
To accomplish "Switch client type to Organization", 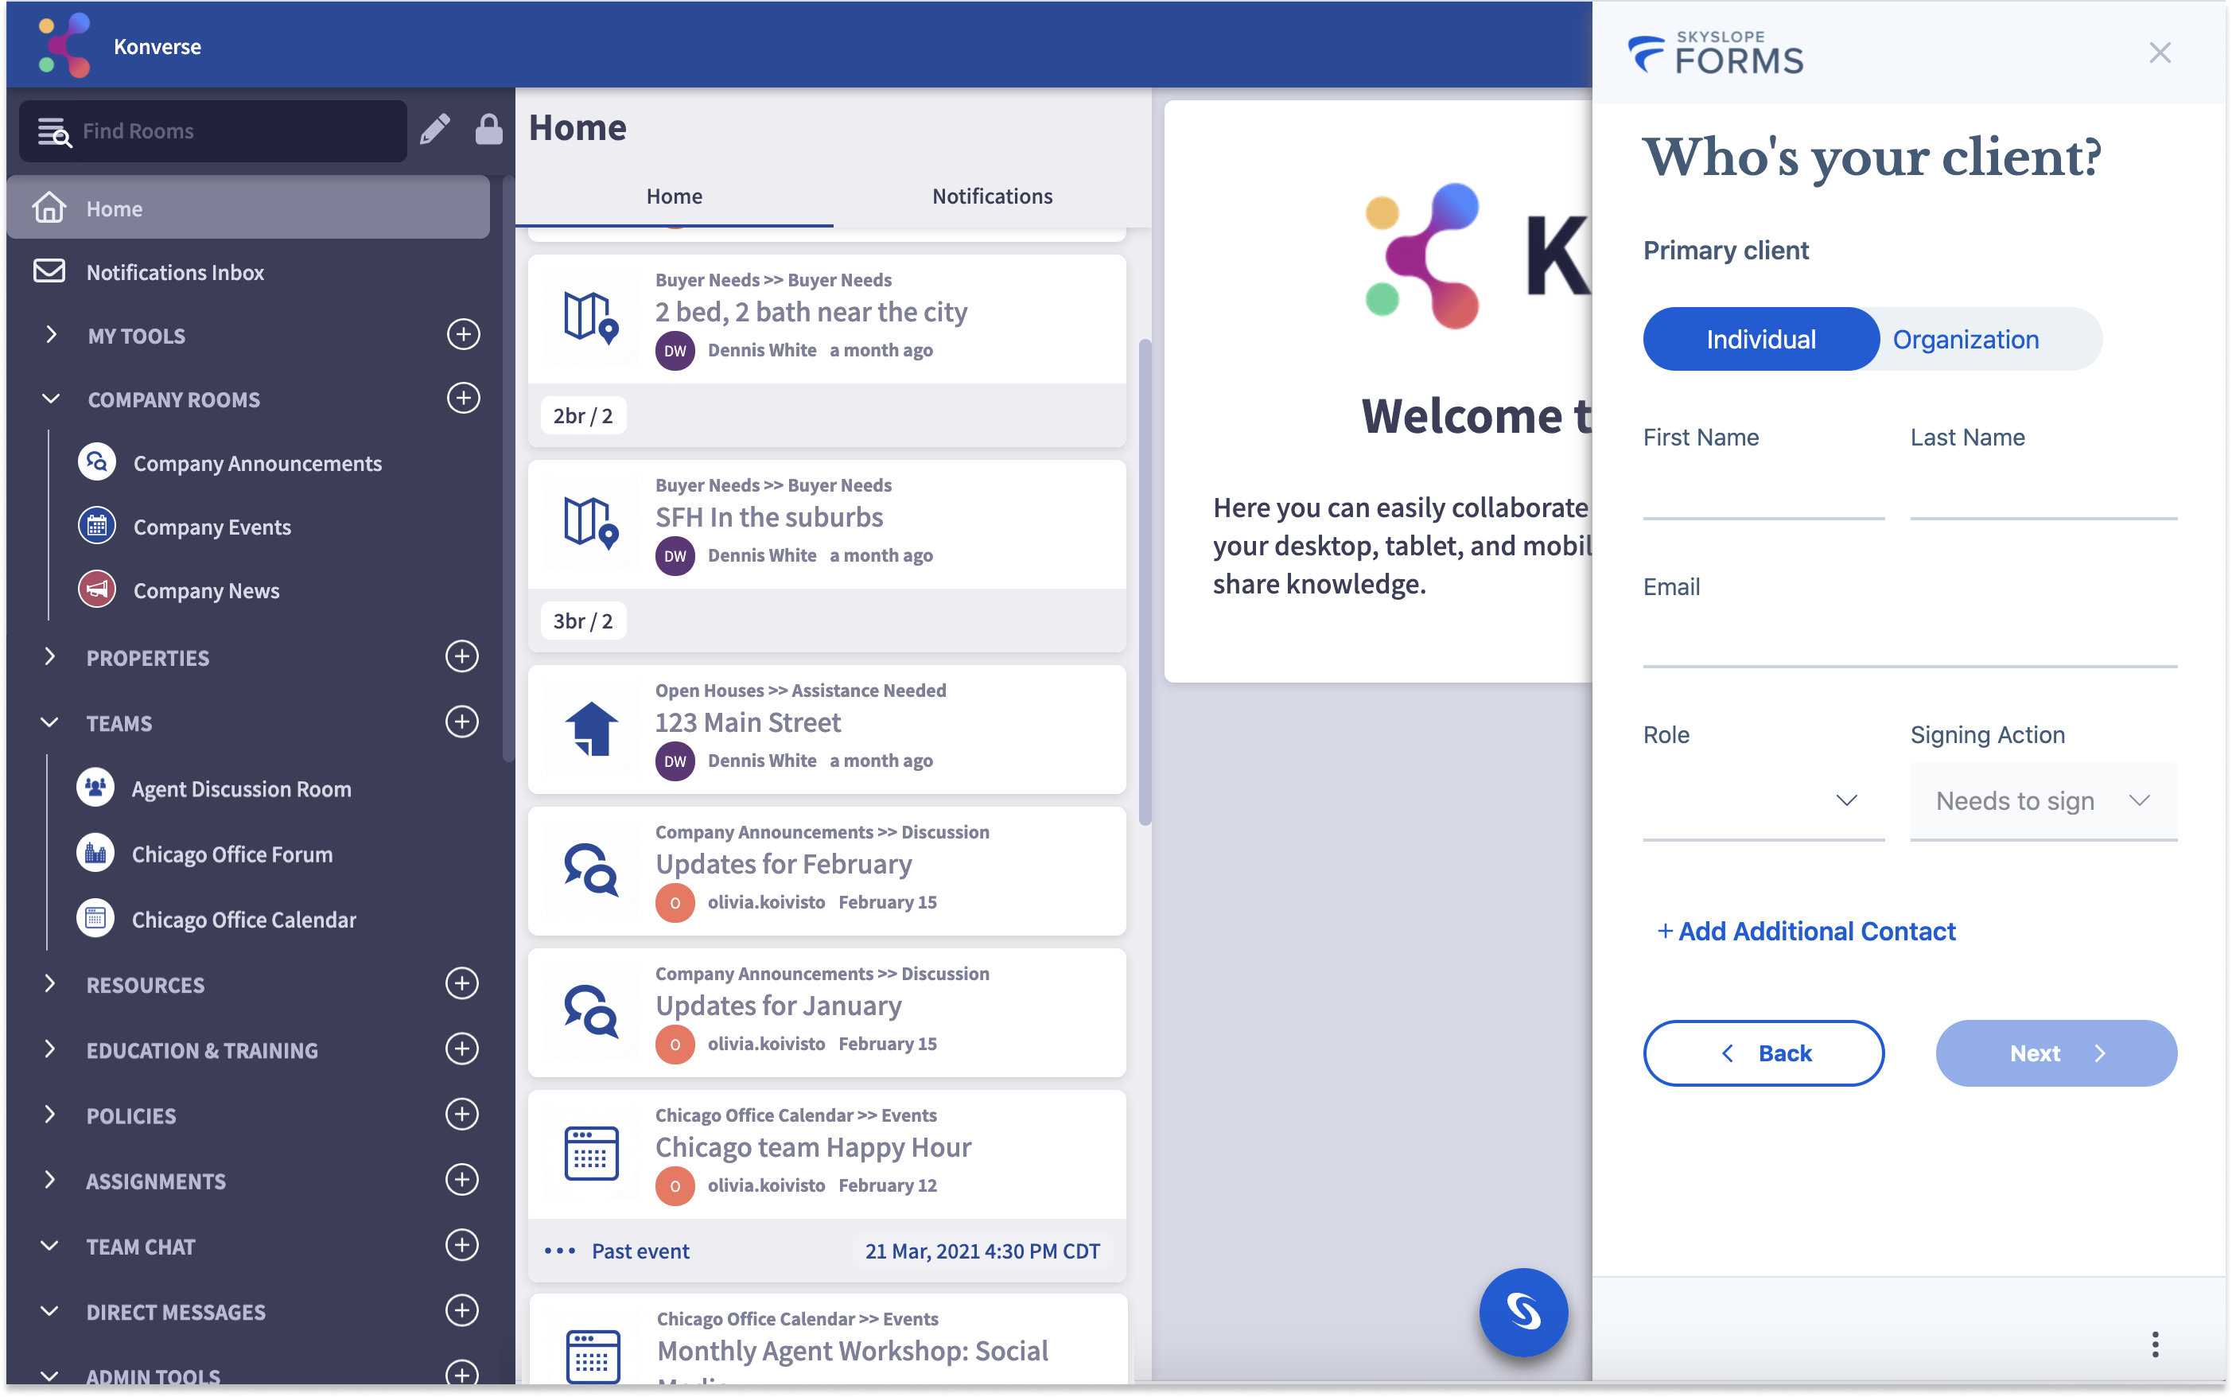I will [x=1965, y=339].
